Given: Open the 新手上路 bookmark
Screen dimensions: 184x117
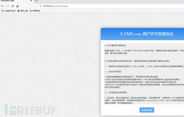Looking at the screenshot, I should click(23, 11).
